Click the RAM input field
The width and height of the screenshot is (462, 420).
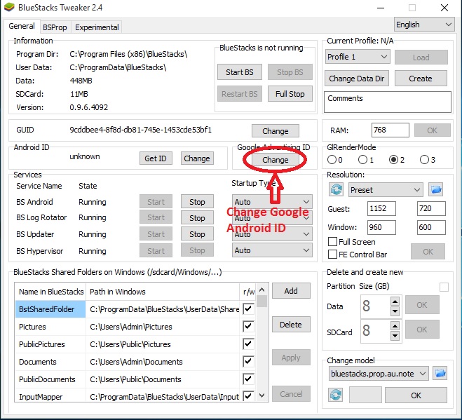[x=390, y=130]
